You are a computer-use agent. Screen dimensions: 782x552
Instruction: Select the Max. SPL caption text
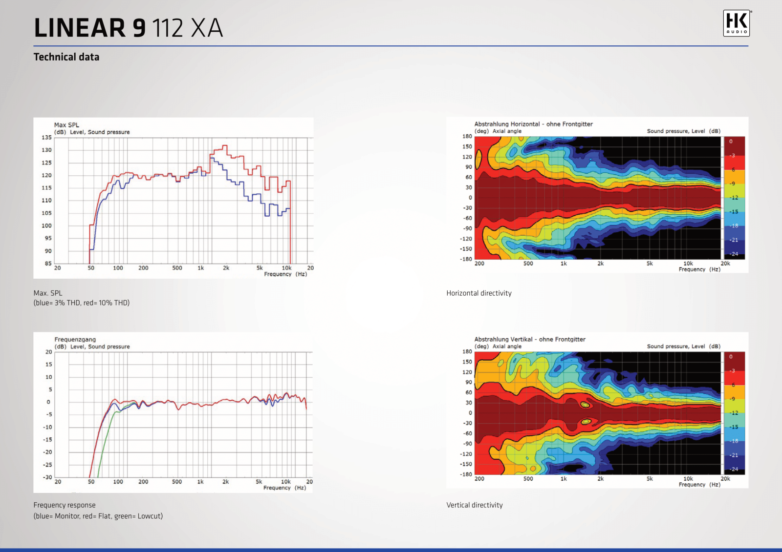point(48,293)
